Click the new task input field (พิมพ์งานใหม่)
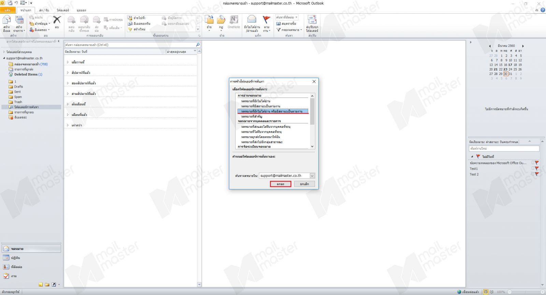Image resolution: width=546 pixels, height=295 pixels. (504, 149)
